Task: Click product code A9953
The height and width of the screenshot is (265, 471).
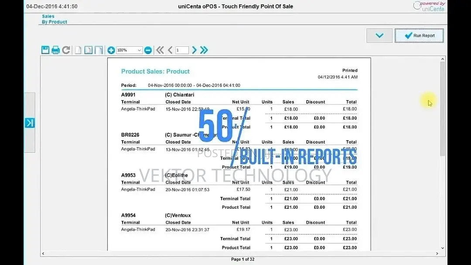Action: click(x=128, y=175)
